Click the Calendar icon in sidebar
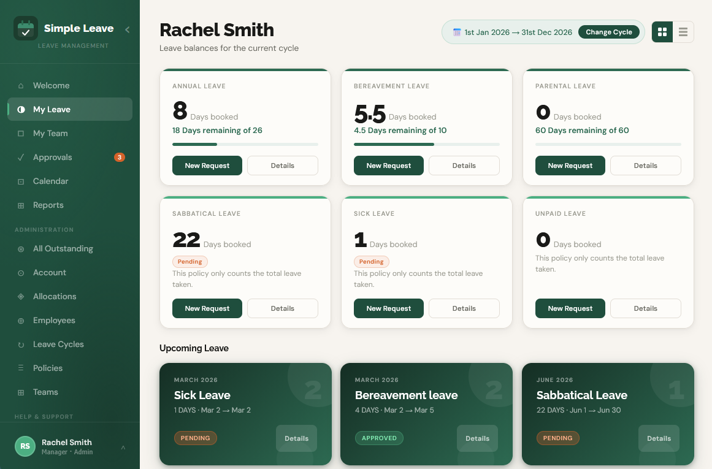Image resolution: width=712 pixels, height=469 pixels. (x=21, y=181)
